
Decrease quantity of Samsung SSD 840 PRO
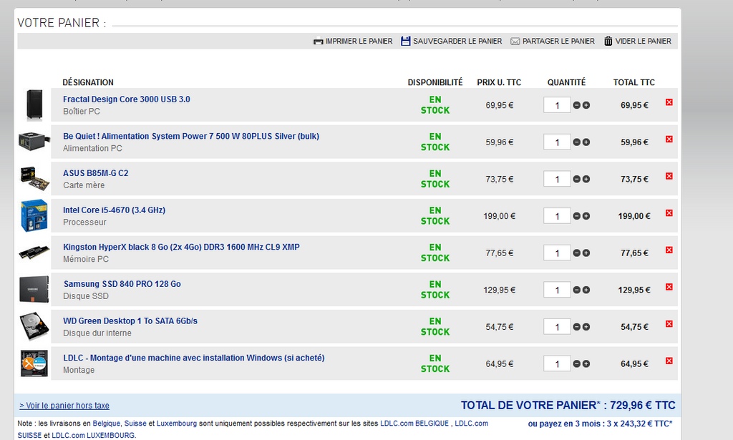click(x=577, y=290)
